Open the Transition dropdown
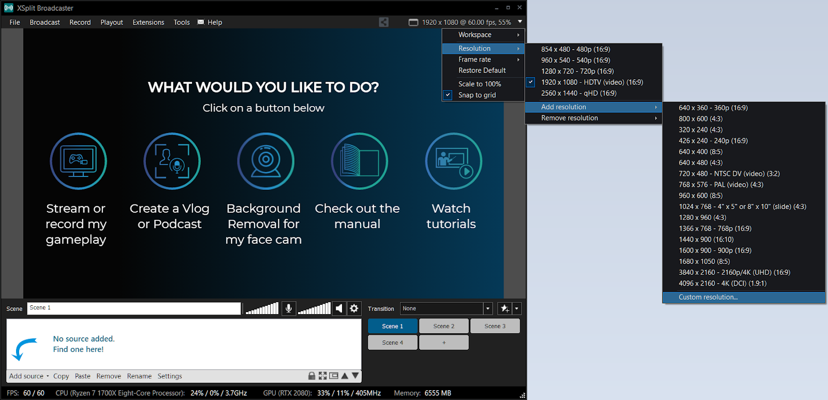This screenshot has height=400, width=828. [x=487, y=308]
